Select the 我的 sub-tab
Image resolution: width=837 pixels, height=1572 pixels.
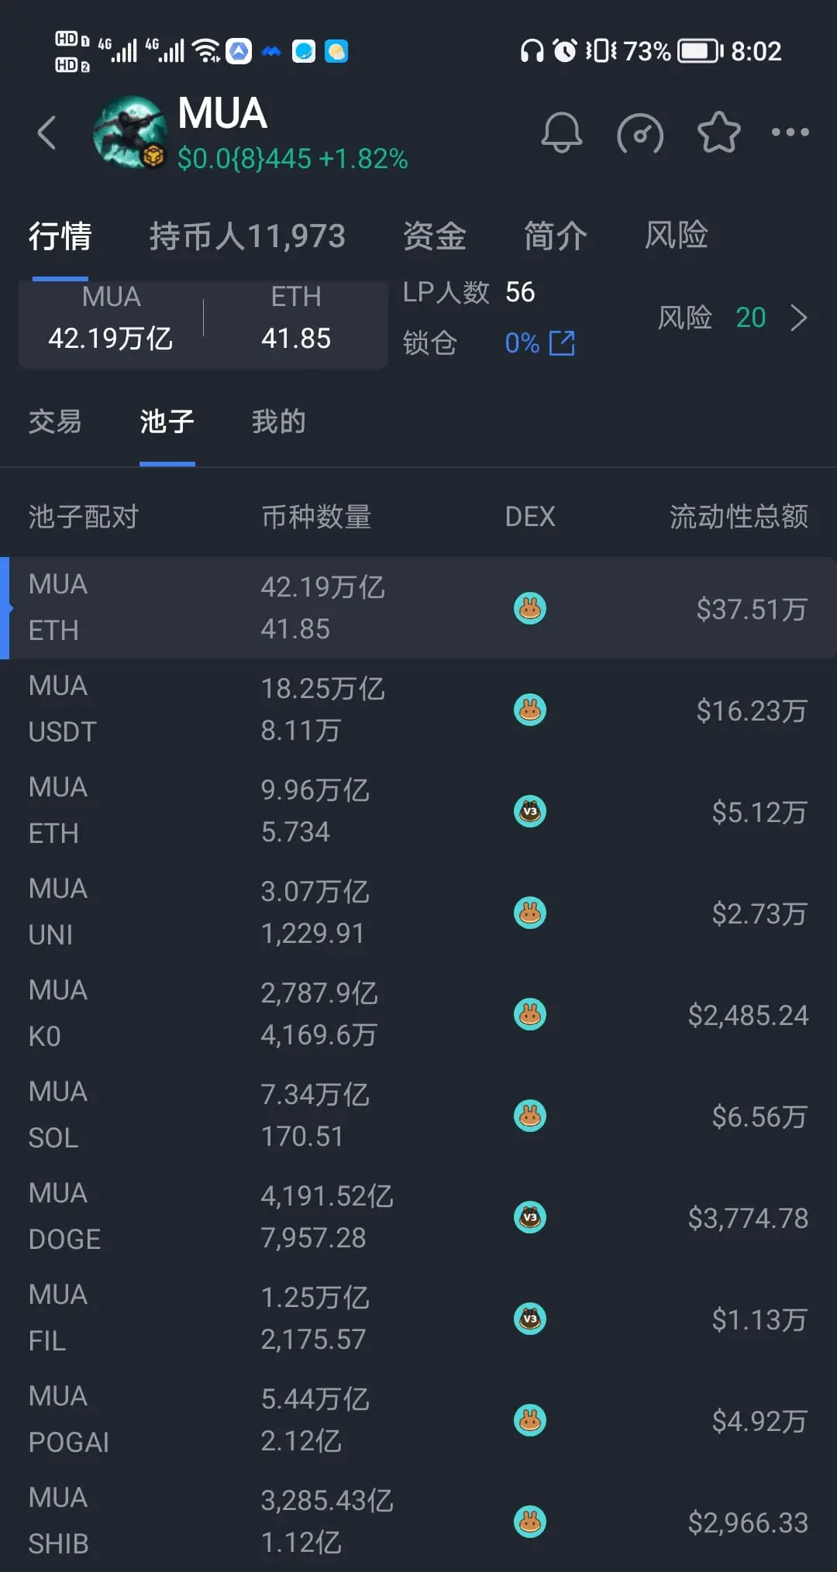[278, 421]
